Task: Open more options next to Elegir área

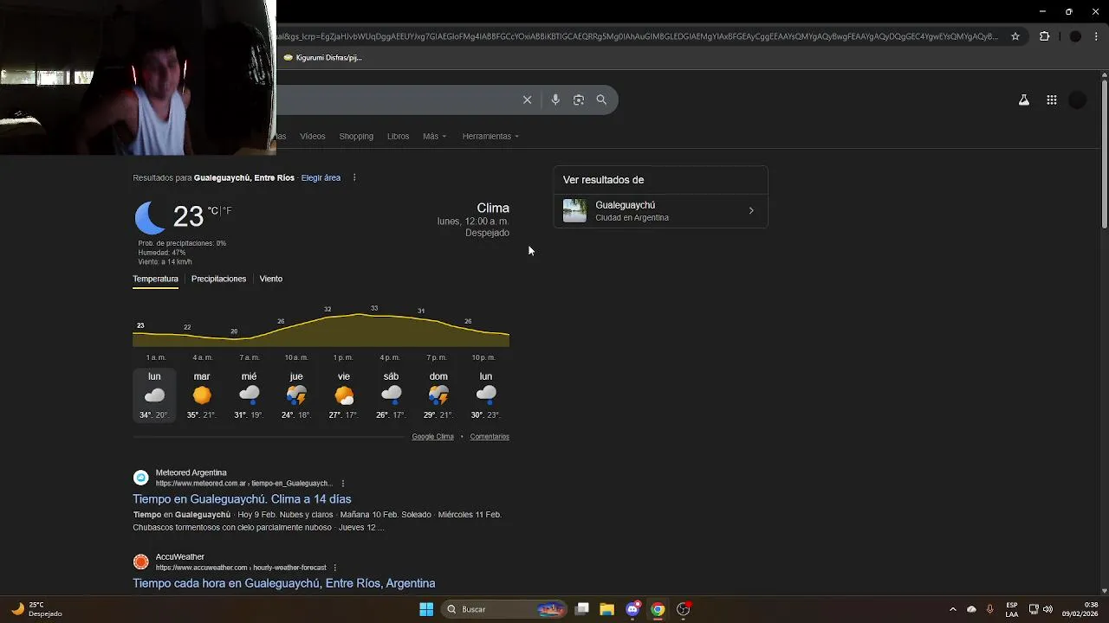Action: [x=354, y=177]
